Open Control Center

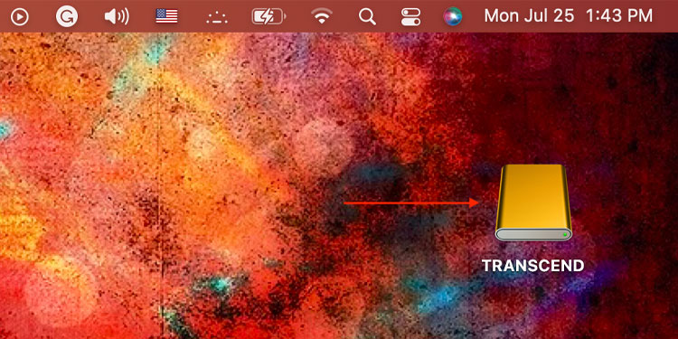410,17
